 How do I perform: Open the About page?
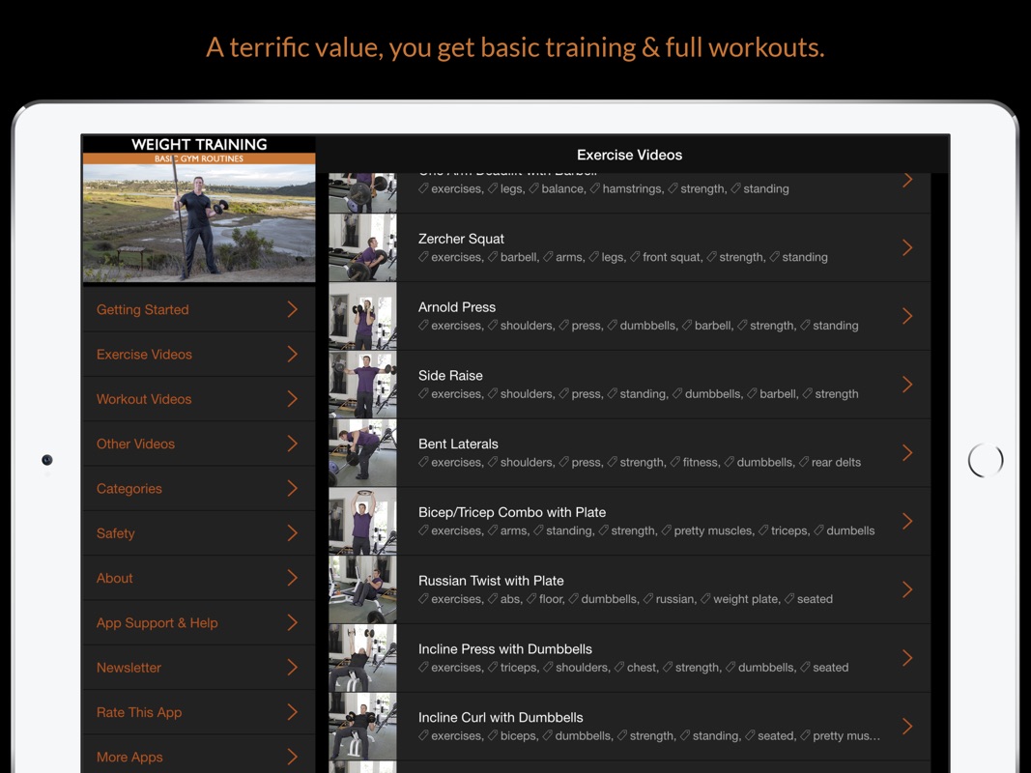tap(199, 578)
